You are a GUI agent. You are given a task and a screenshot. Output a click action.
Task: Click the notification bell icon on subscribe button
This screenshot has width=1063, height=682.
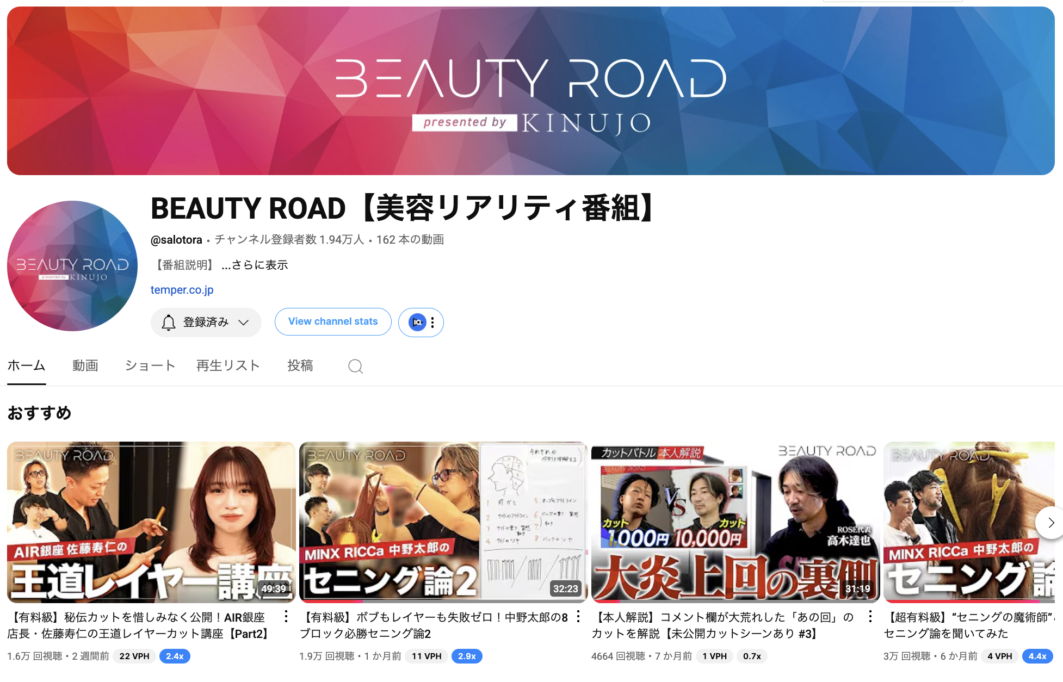pos(169,322)
